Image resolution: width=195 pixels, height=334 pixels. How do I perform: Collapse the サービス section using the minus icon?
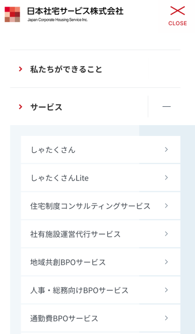[x=166, y=106]
